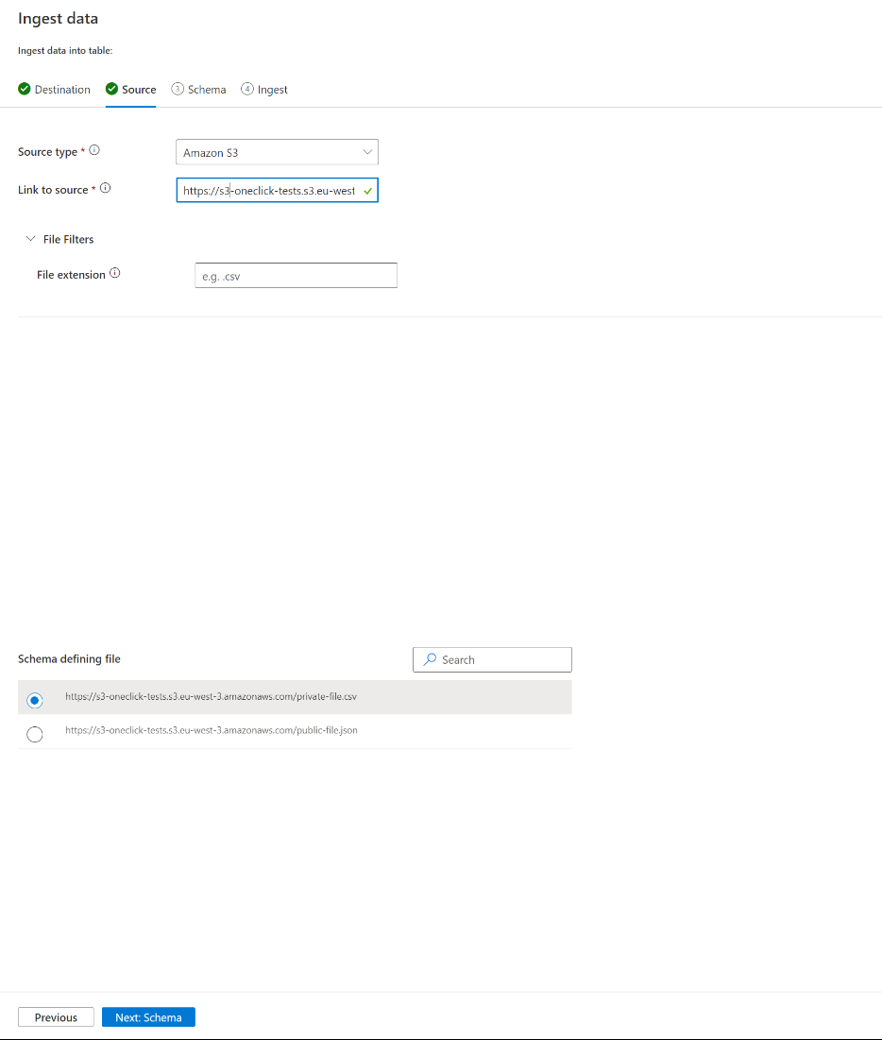Image resolution: width=882 pixels, height=1040 pixels.
Task: Click the green validation checkmark in Link to source
Action: [x=368, y=191]
